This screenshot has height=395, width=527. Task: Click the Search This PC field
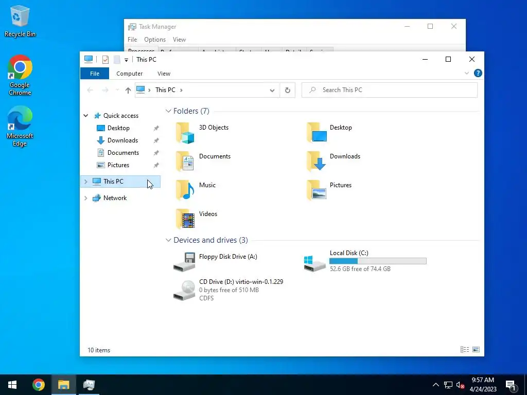390,90
